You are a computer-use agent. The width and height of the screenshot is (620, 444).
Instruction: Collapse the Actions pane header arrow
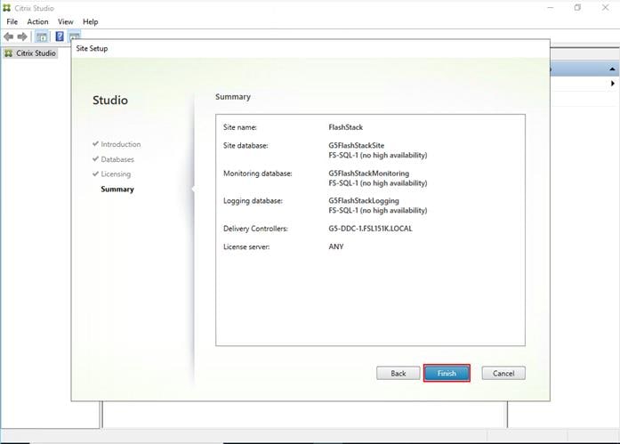coord(612,69)
